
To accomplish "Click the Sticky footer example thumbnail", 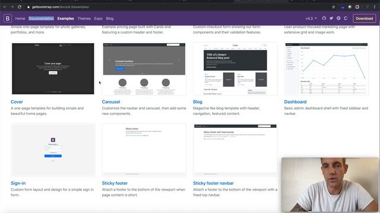I will (x=144, y=150).
